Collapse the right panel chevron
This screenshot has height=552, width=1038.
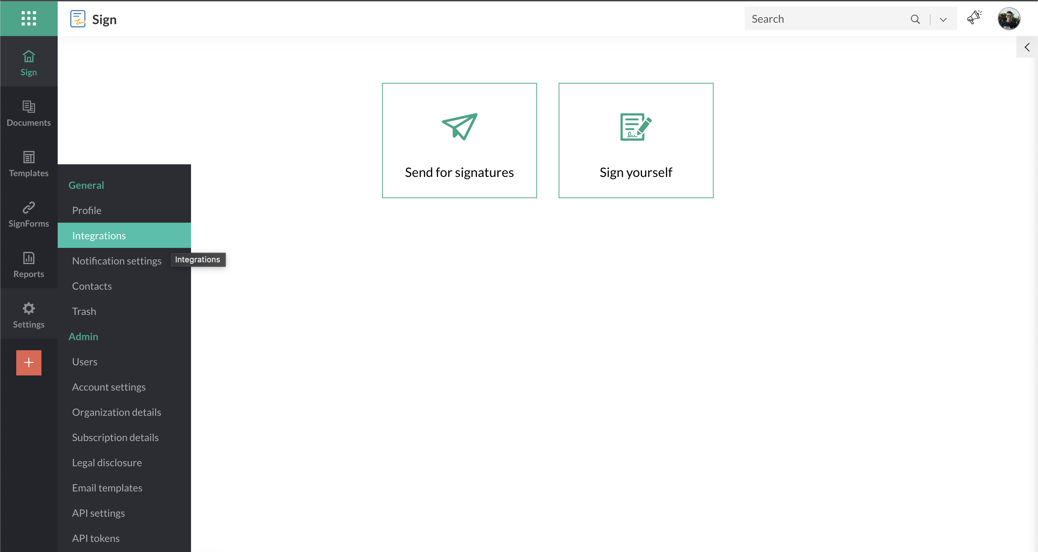[x=1027, y=47]
